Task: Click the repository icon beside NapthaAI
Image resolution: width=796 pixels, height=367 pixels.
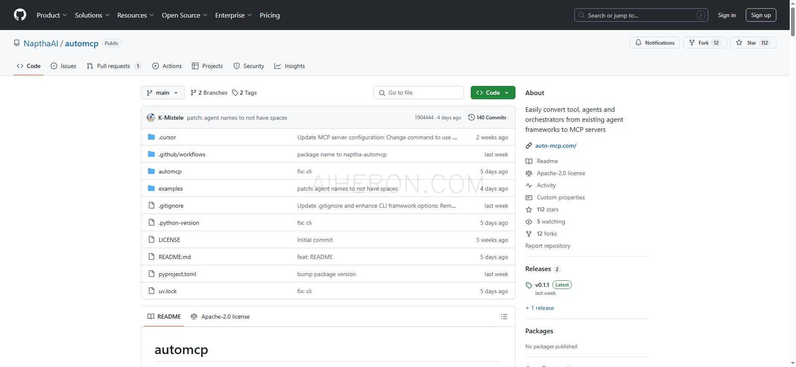Action: (x=17, y=43)
